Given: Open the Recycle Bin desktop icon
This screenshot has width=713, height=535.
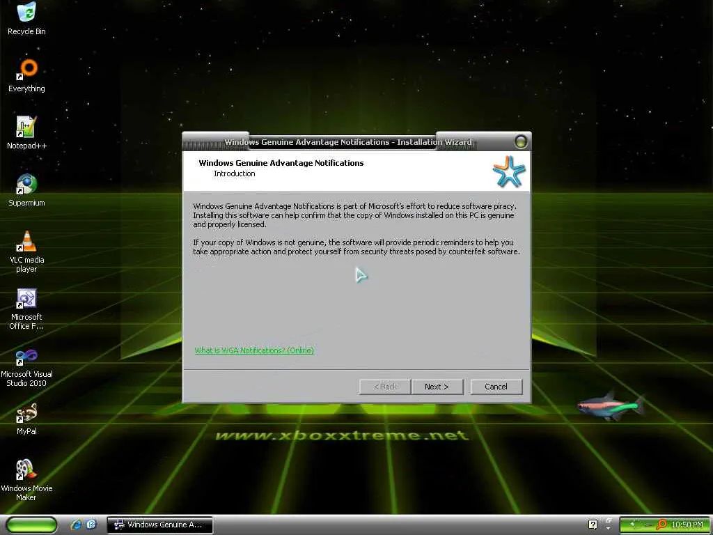Looking at the screenshot, I should 26,18.
